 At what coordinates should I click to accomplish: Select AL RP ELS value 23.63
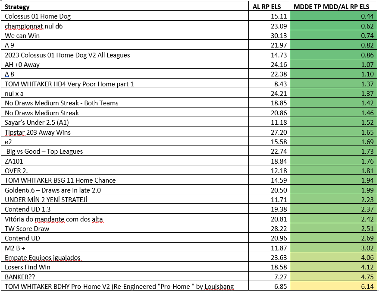[x=269, y=257]
